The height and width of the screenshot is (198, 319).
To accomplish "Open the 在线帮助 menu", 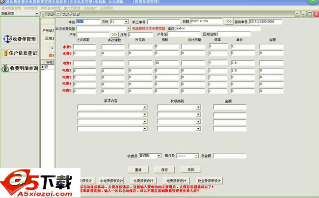I will pos(106,8).
